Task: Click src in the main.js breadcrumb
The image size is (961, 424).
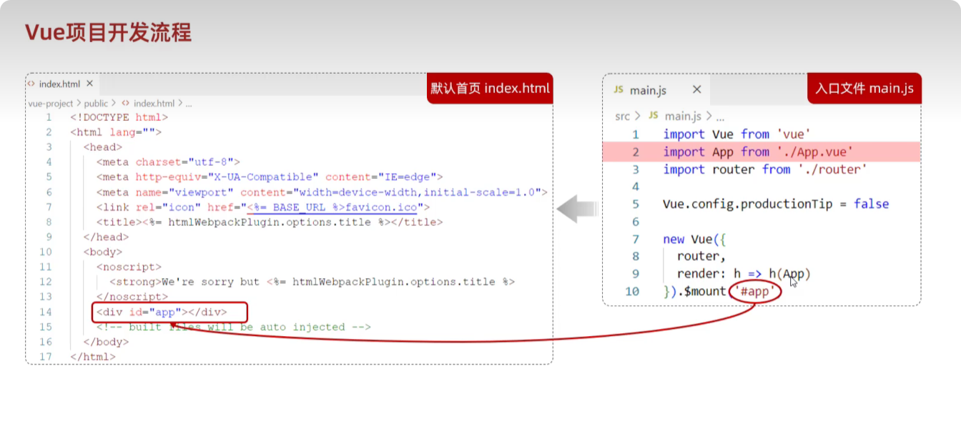Action: point(623,116)
